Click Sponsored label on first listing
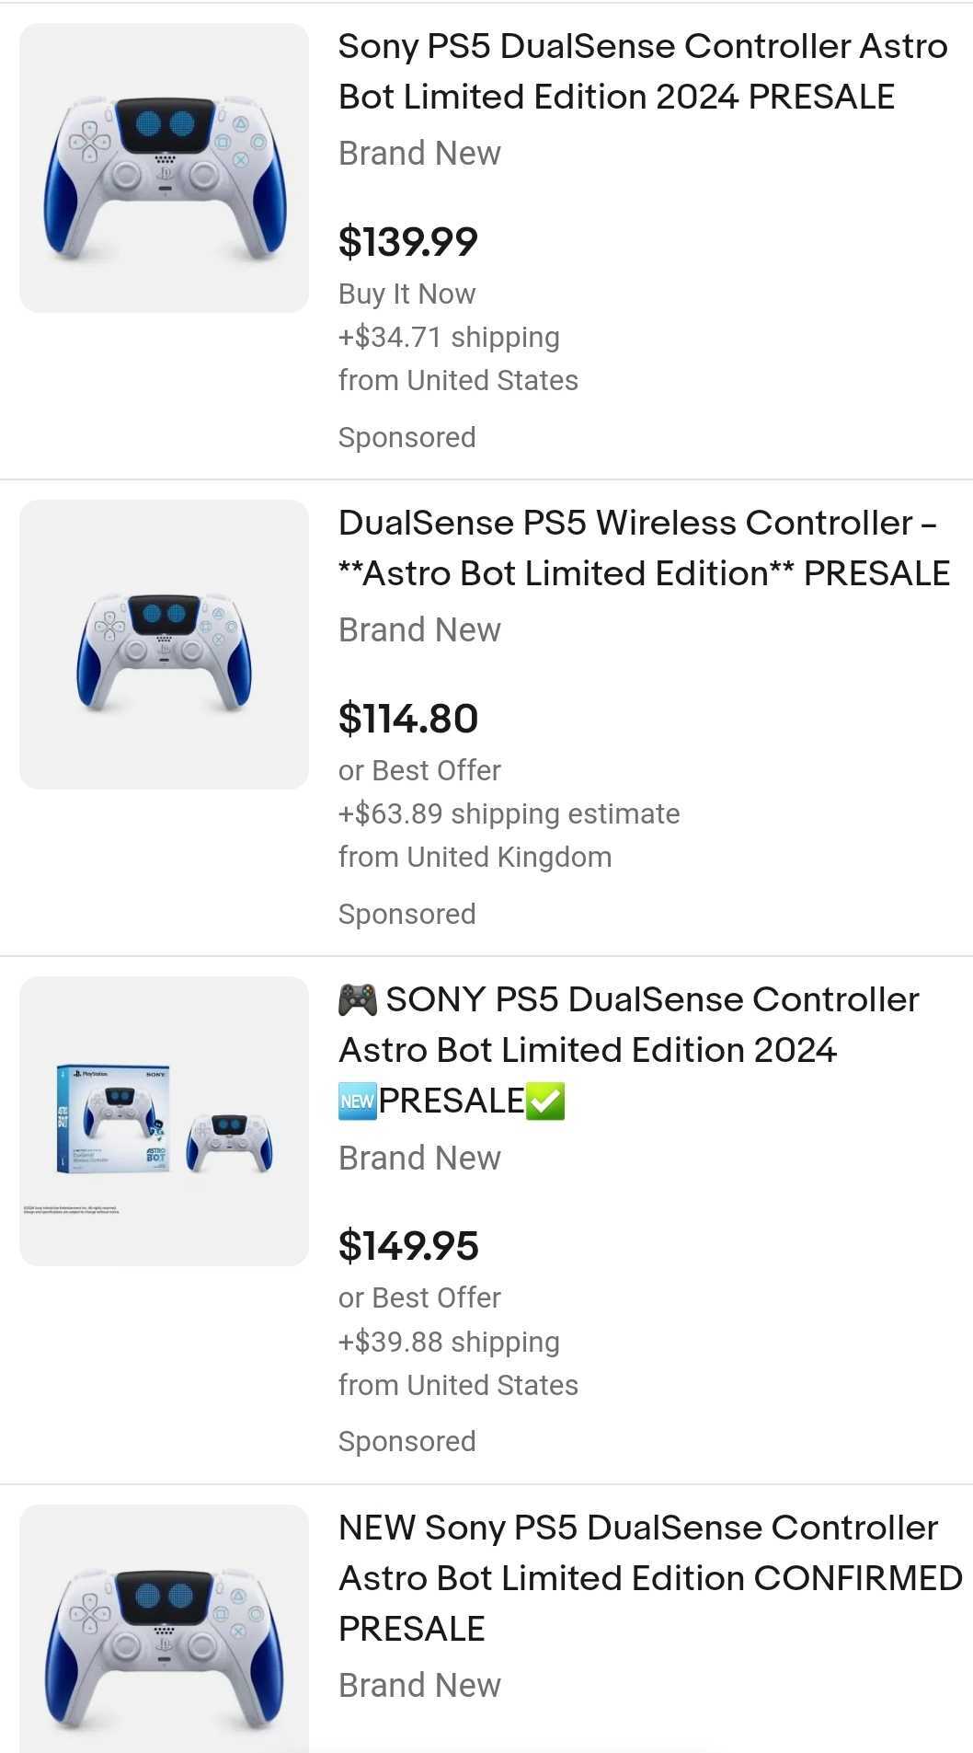 (x=406, y=436)
